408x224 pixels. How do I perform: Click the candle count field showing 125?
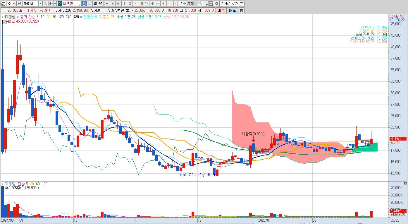(x=183, y=4)
